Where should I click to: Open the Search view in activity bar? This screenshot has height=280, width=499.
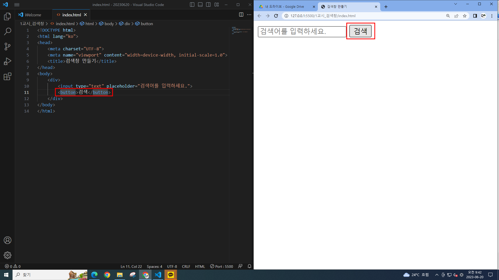(x=8, y=32)
